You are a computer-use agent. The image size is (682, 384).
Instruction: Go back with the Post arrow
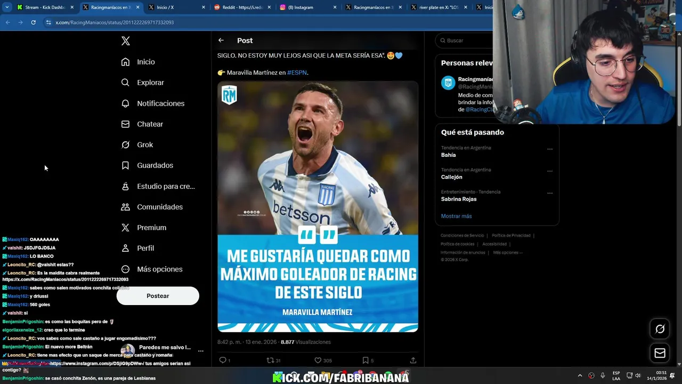[x=221, y=41]
